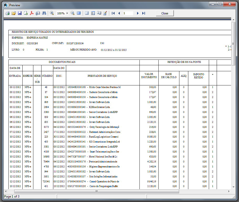Toggle the page thumbnails panel
Viewport: 239px width, 202px height.
point(93,13)
